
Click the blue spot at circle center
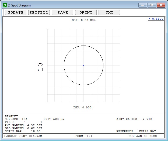point(83,65)
